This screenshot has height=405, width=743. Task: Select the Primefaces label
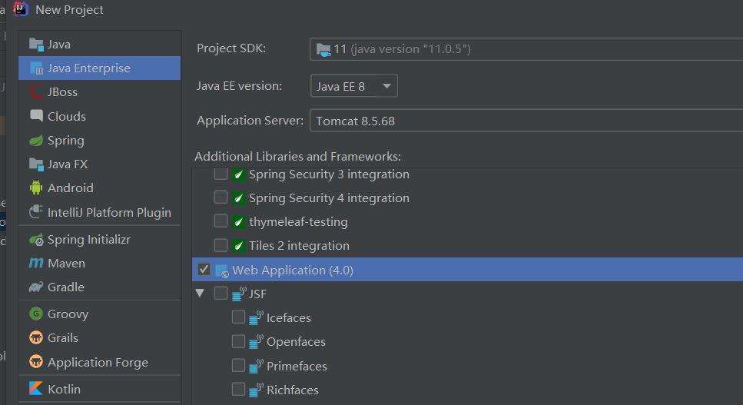coord(297,366)
